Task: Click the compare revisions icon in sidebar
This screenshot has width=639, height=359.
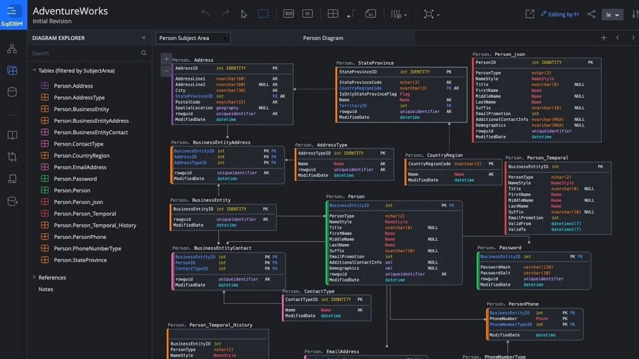Action: click(x=12, y=157)
